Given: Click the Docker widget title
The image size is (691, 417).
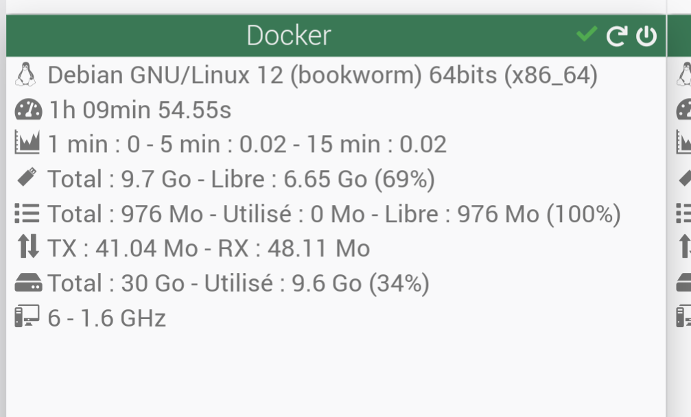Looking at the screenshot, I should click(289, 35).
